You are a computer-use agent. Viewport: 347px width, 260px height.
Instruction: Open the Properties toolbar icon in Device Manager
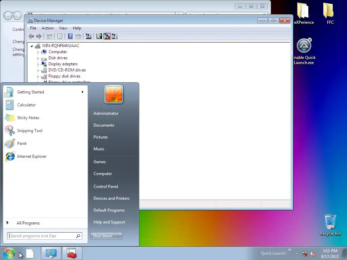click(x=60, y=37)
